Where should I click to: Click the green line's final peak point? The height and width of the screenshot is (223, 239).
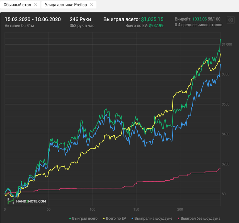221,39
